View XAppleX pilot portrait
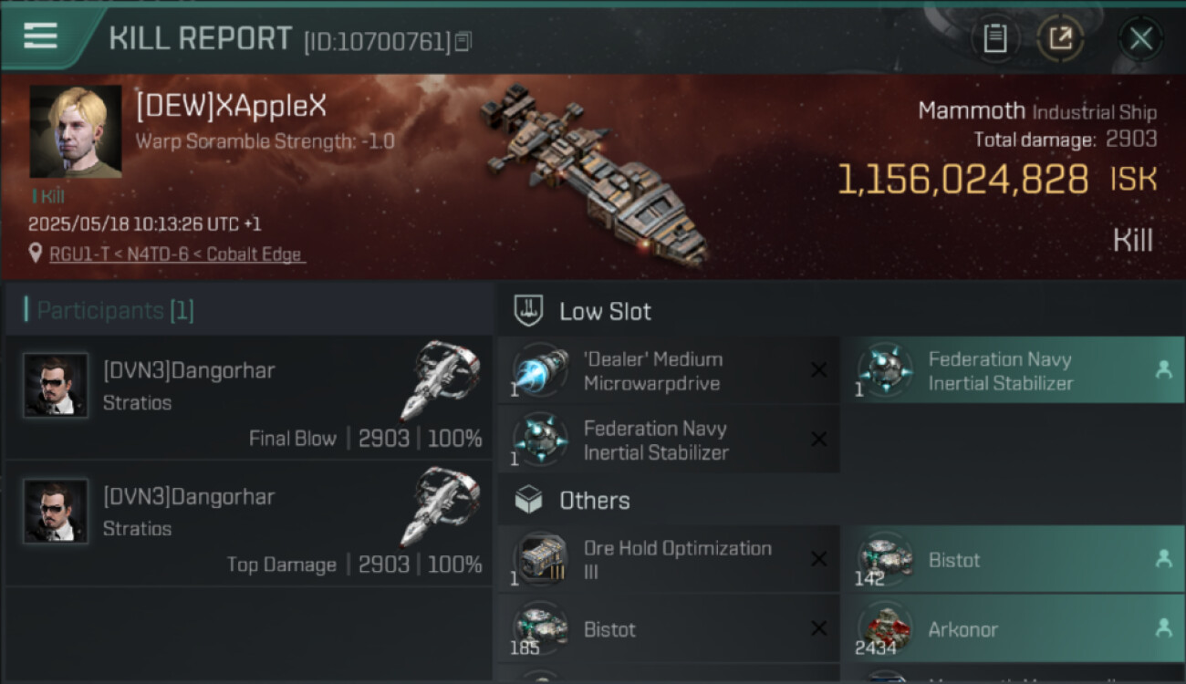1186x684 pixels. point(76,131)
